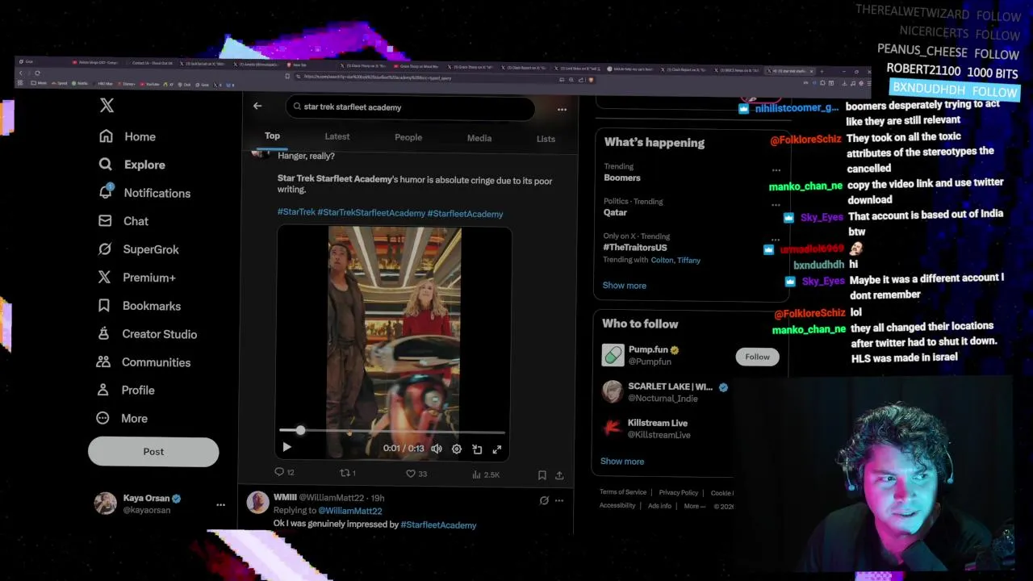Click the #StarfleetAcademy hashtag in first post

pyautogui.click(x=465, y=214)
